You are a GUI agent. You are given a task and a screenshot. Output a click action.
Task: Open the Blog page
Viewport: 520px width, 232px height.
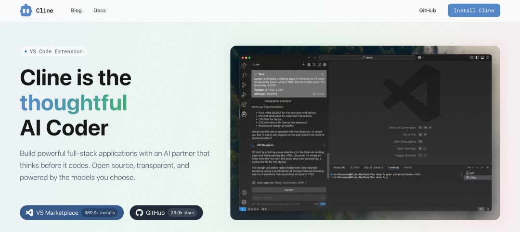(x=76, y=10)
